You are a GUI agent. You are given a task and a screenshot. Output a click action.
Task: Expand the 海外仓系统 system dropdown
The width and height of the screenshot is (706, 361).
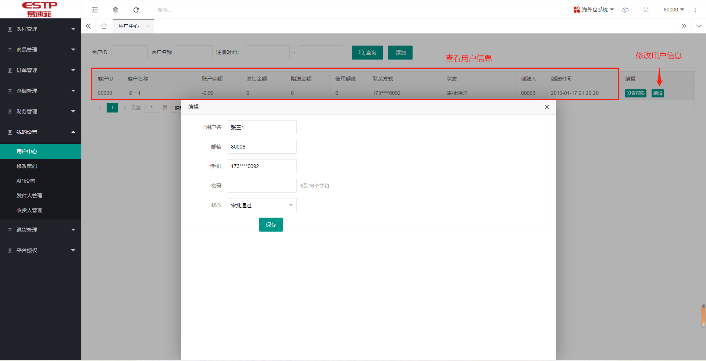pyautogui.click(x=594, y=10)
